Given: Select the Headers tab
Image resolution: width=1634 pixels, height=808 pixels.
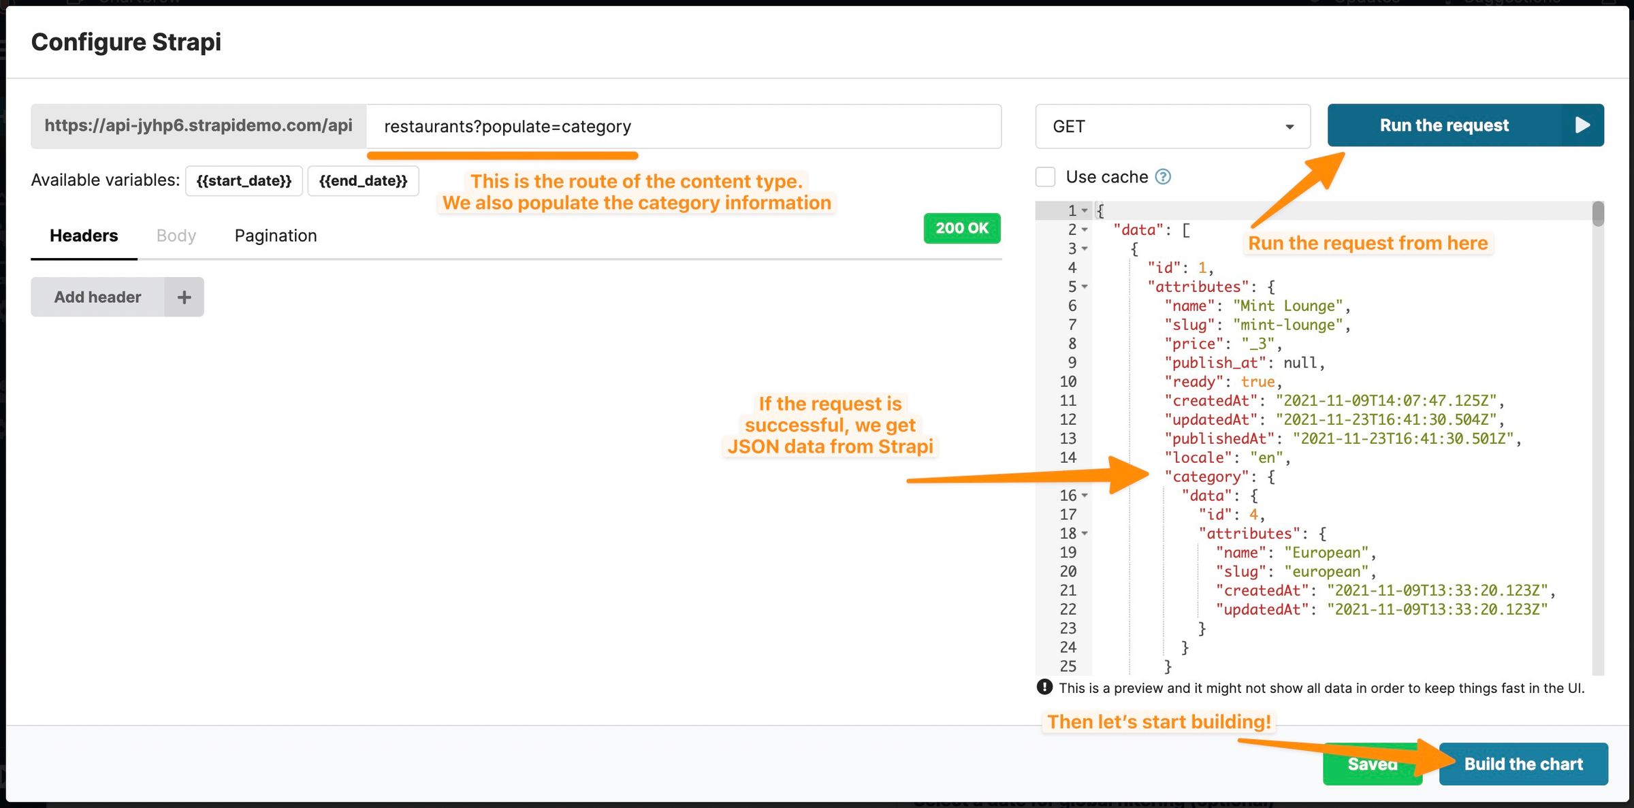Looking at the screenshot, I should point(83,235).
